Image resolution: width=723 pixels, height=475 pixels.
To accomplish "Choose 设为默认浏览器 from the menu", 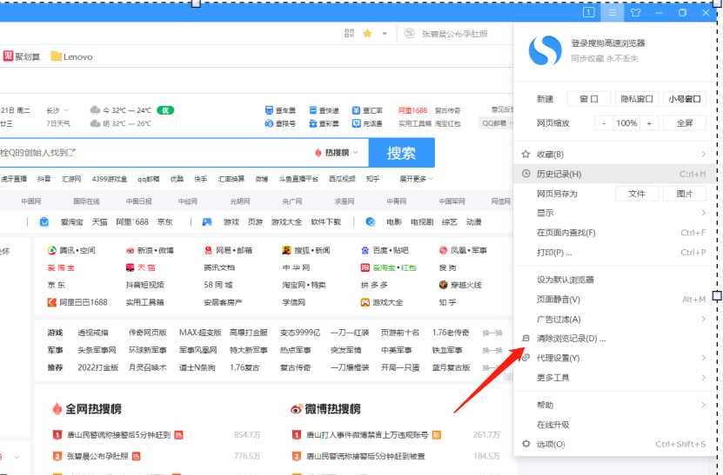I will pos(566,280).
